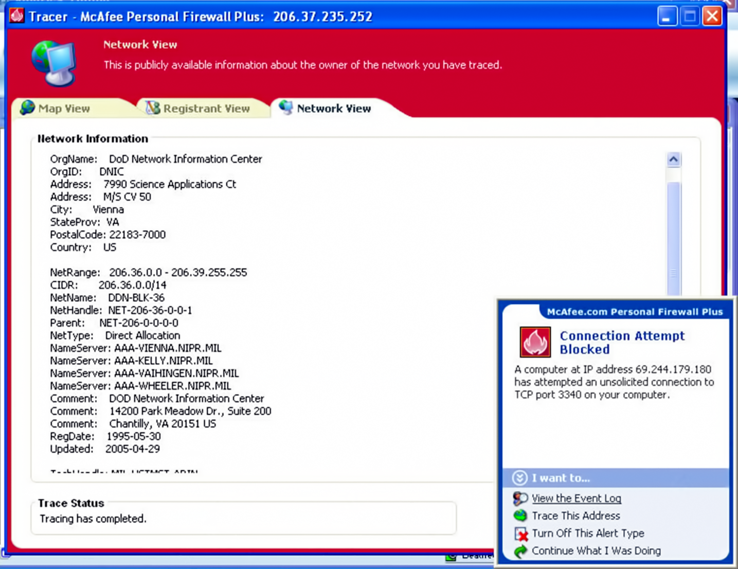Click the red firewall flame alert icon
Viewport: 738px width, 569px height.
point(535,342)
